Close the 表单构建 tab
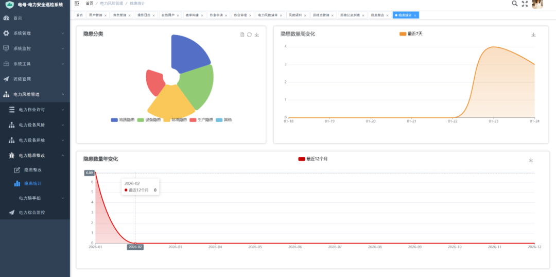The width and height of the screenshot is (556, 277). [x=202, y=15]
